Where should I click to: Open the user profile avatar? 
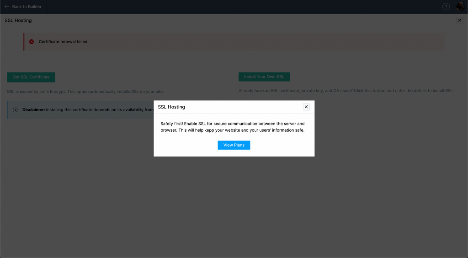(460, 7)
